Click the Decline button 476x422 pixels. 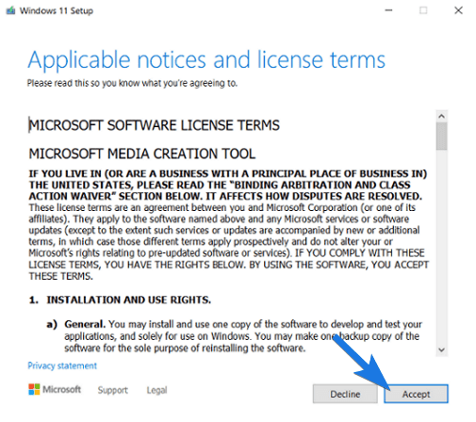coord(345,394)
